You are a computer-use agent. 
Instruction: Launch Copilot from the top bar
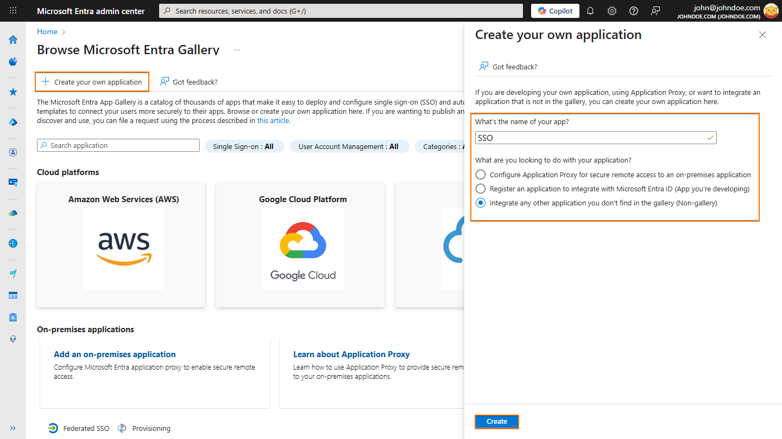tap(554, 10)
